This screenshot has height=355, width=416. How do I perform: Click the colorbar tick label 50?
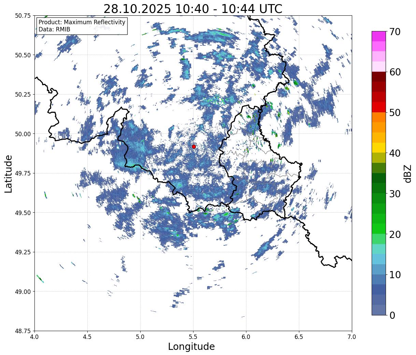coord(395,113)
